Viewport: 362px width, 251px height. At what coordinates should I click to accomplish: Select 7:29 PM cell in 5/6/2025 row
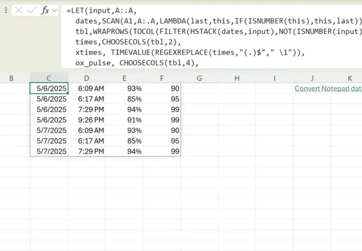tap(86, 109)
